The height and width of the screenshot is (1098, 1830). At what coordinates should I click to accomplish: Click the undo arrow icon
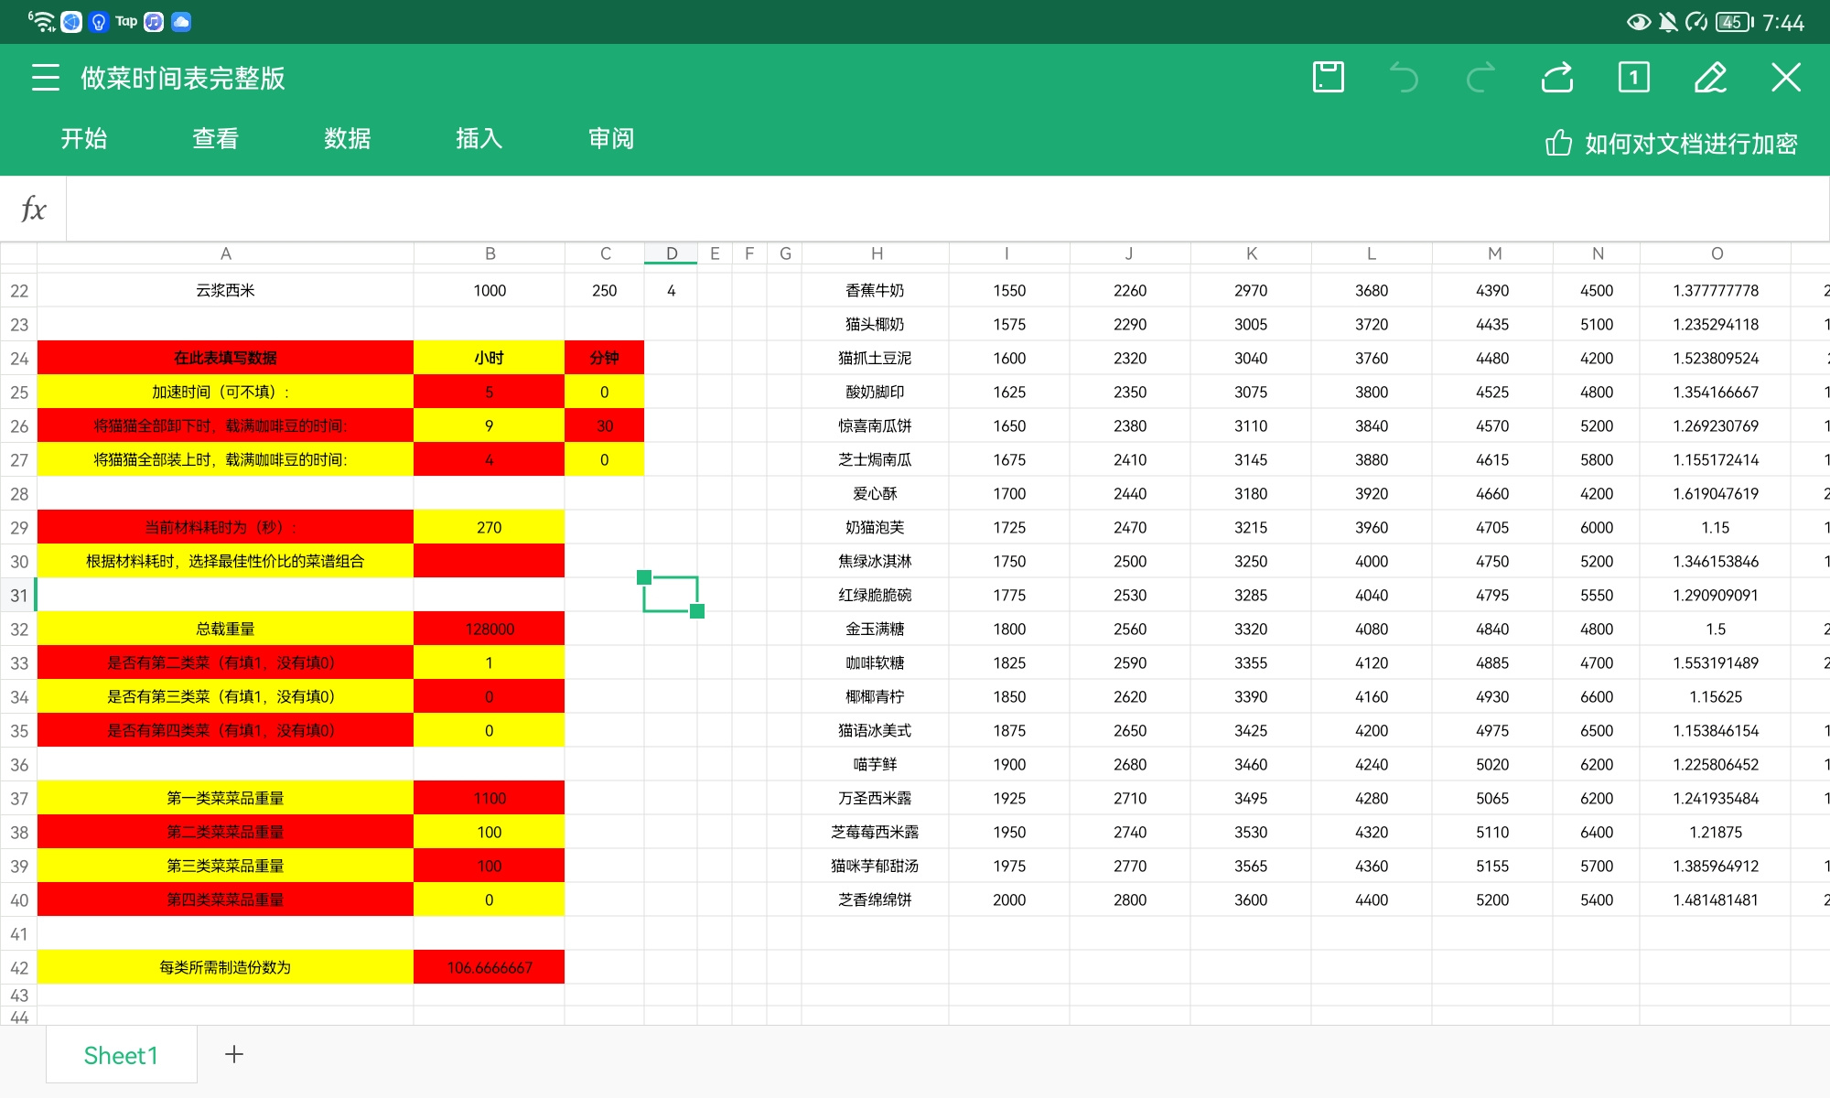click(x=1404, y=78)
